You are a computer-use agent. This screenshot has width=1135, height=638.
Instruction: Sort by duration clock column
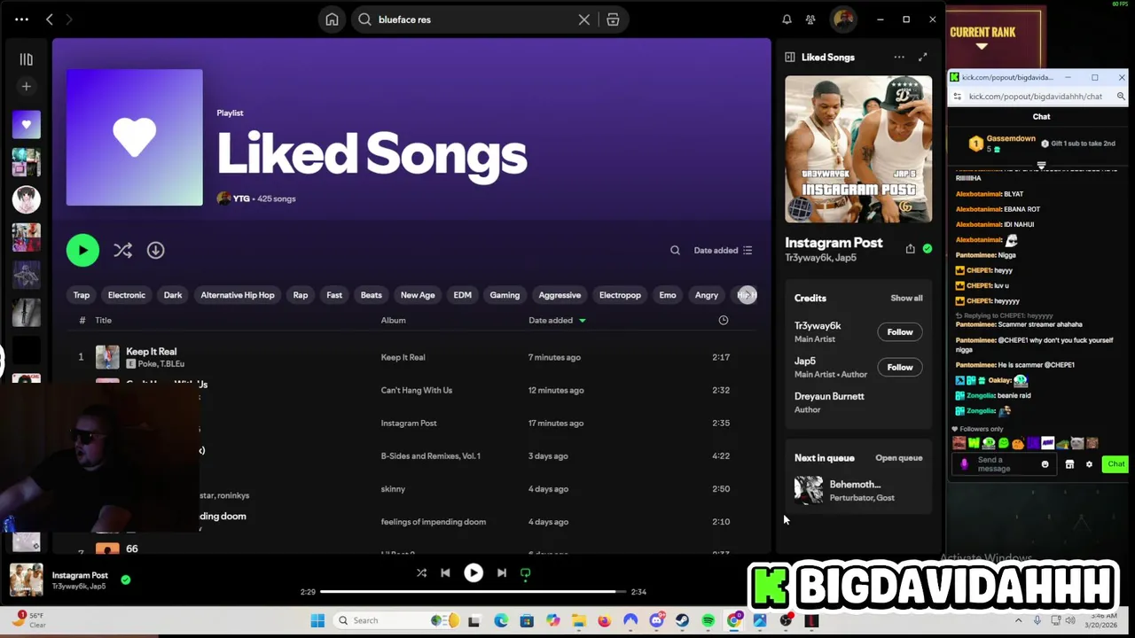click(x=724, y=320)
